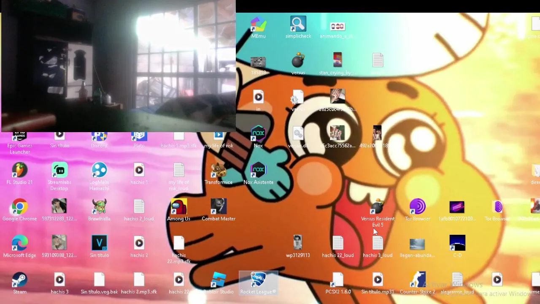Image resolution: width=540 pixels, height=304 pixels.
Task: Launch Rocket League
Action: pos(258,283)
